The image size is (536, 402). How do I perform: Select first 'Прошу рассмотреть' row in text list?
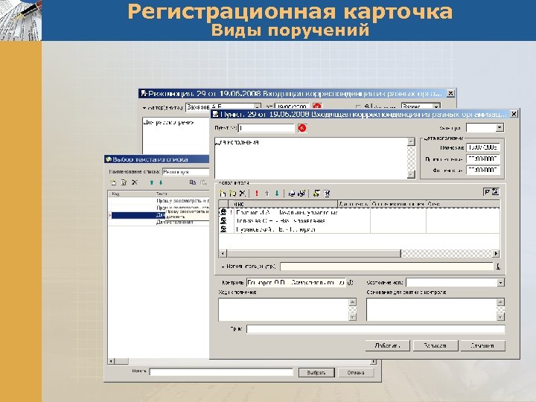coord(159,201)
